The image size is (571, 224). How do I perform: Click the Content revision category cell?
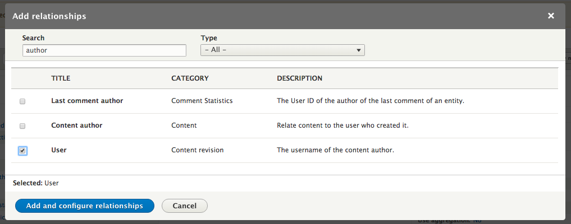coord(197,150)
